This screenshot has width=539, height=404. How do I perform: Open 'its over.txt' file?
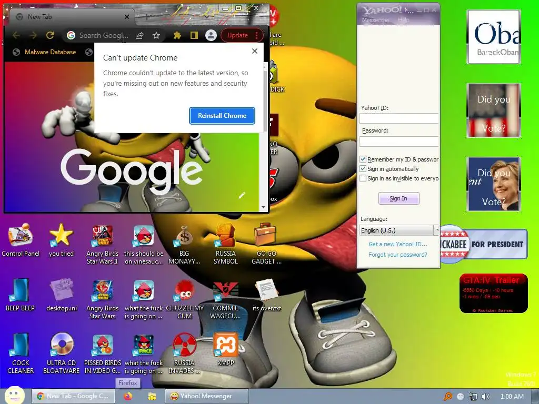click(x=267, y=295)
